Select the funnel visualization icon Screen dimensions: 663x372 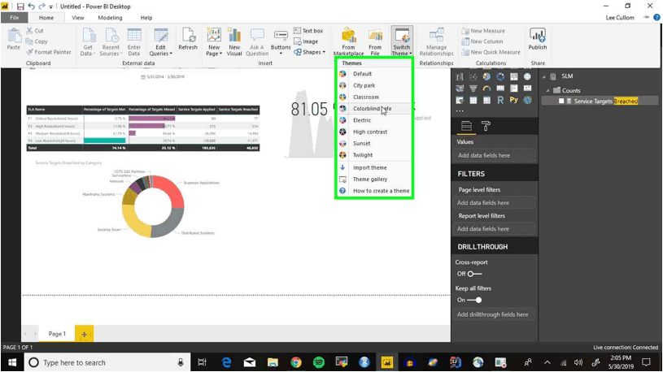point(473,89)
